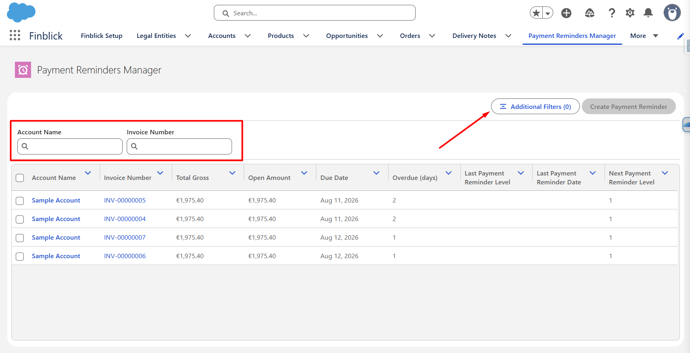
Task: Expand the Legal Entities tab dropdown
Action: [x=188, y=36]
